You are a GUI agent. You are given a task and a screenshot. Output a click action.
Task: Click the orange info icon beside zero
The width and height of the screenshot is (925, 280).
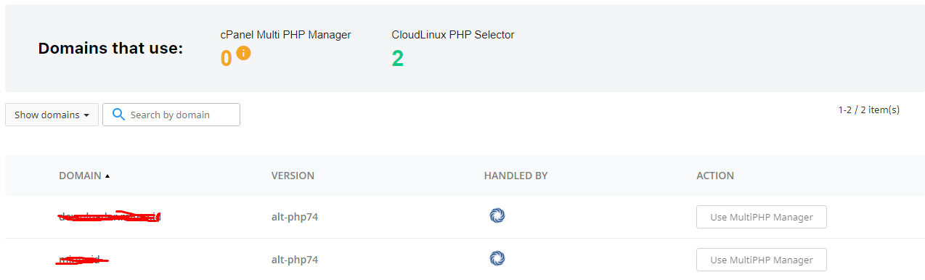(243, 53)
